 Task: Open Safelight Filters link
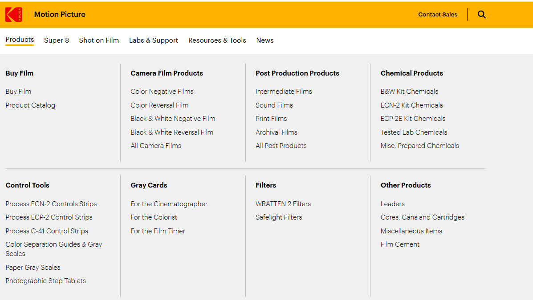(x=279, y=217)
